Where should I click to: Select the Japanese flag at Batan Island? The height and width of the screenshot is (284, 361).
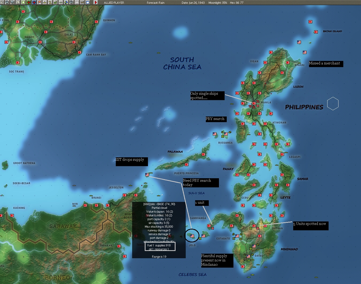[x=316, y=32]
